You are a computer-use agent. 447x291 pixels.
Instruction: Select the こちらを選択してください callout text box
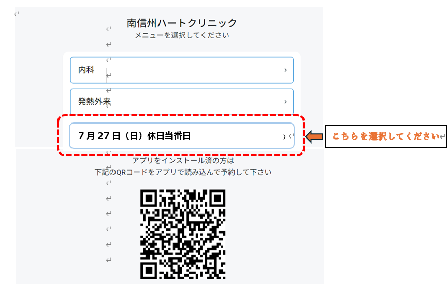386,136
